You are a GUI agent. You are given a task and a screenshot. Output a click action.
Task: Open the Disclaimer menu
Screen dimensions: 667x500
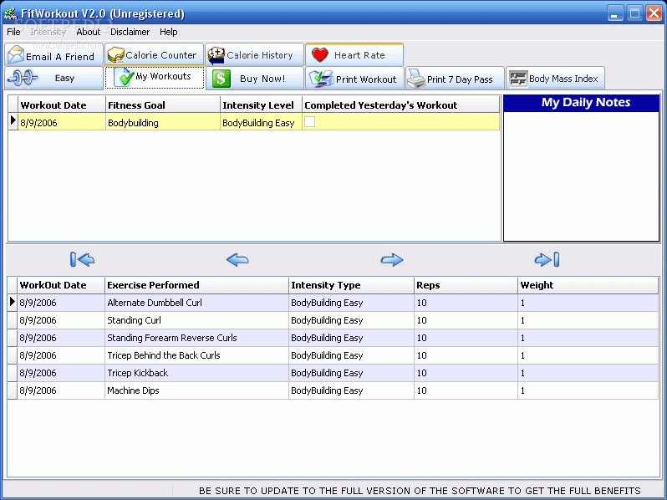(130, 32)
